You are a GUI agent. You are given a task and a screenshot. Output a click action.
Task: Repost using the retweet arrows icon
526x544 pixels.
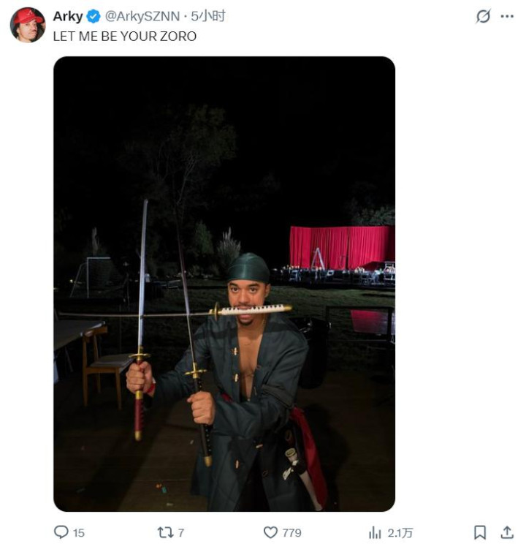(x=166, y=532)
